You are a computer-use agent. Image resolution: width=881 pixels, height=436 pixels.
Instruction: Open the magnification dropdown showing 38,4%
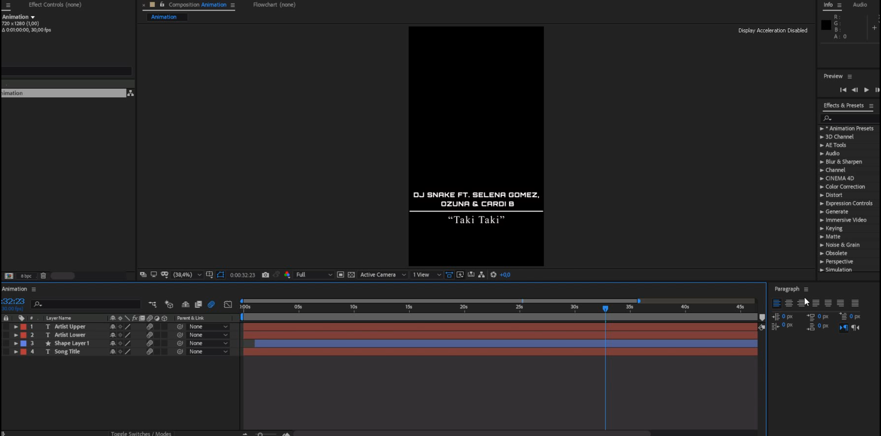(187, 275)
